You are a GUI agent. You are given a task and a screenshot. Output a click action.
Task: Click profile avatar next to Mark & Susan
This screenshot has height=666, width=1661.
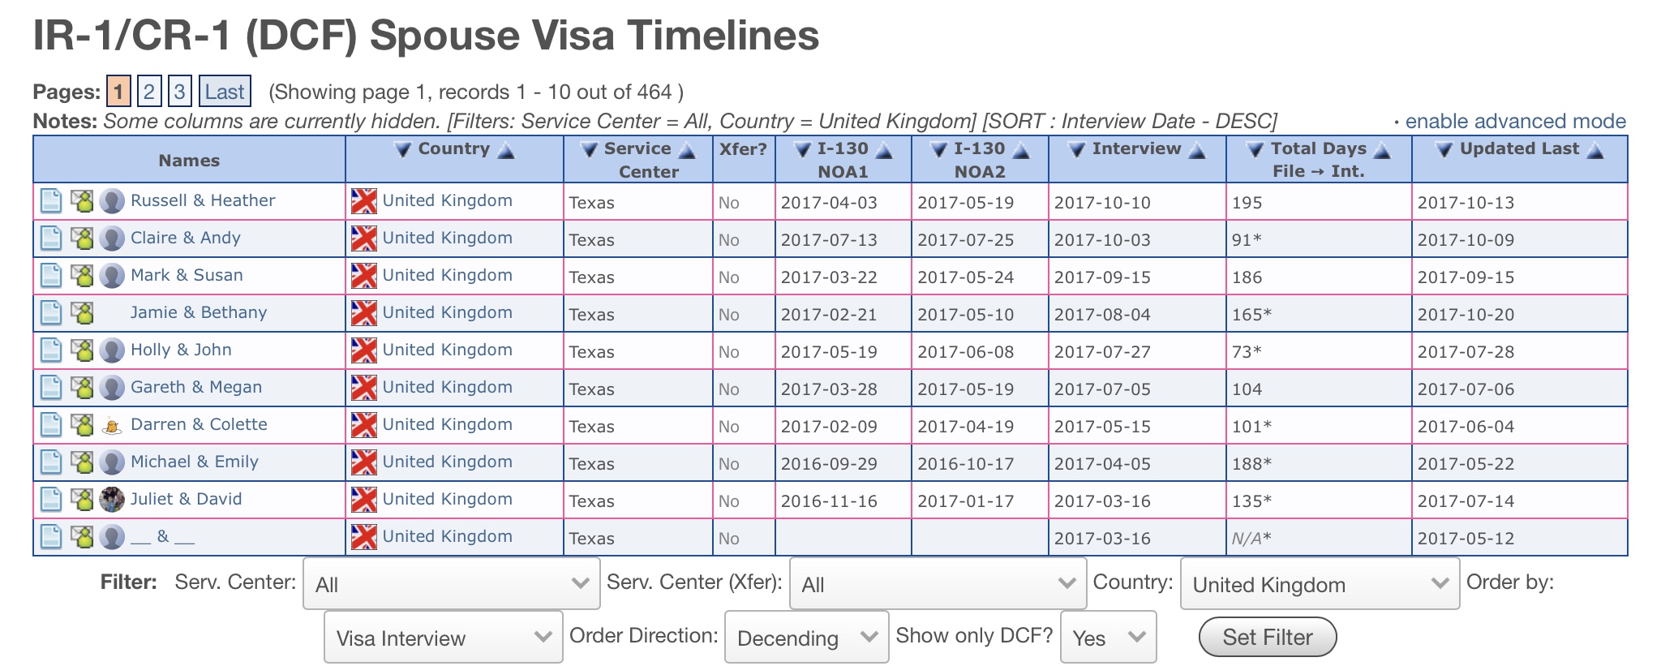[x=112, y=275]
